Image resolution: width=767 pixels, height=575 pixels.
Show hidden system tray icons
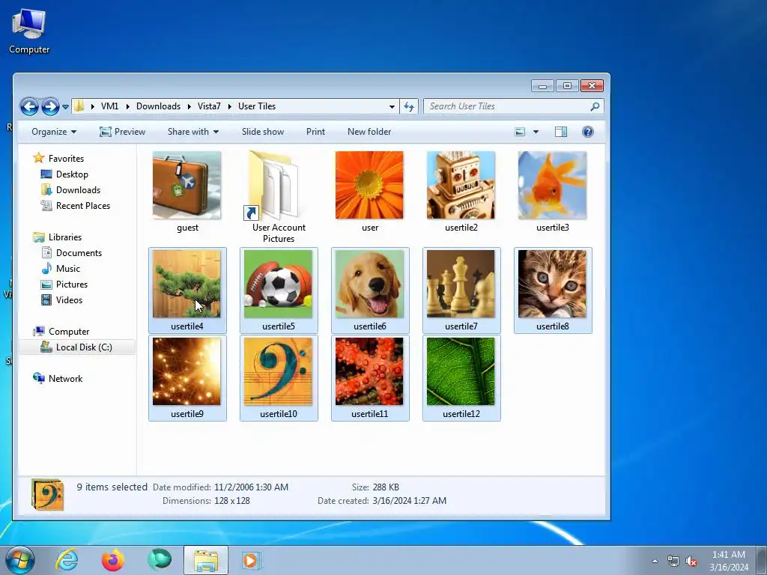coord(655,561)
